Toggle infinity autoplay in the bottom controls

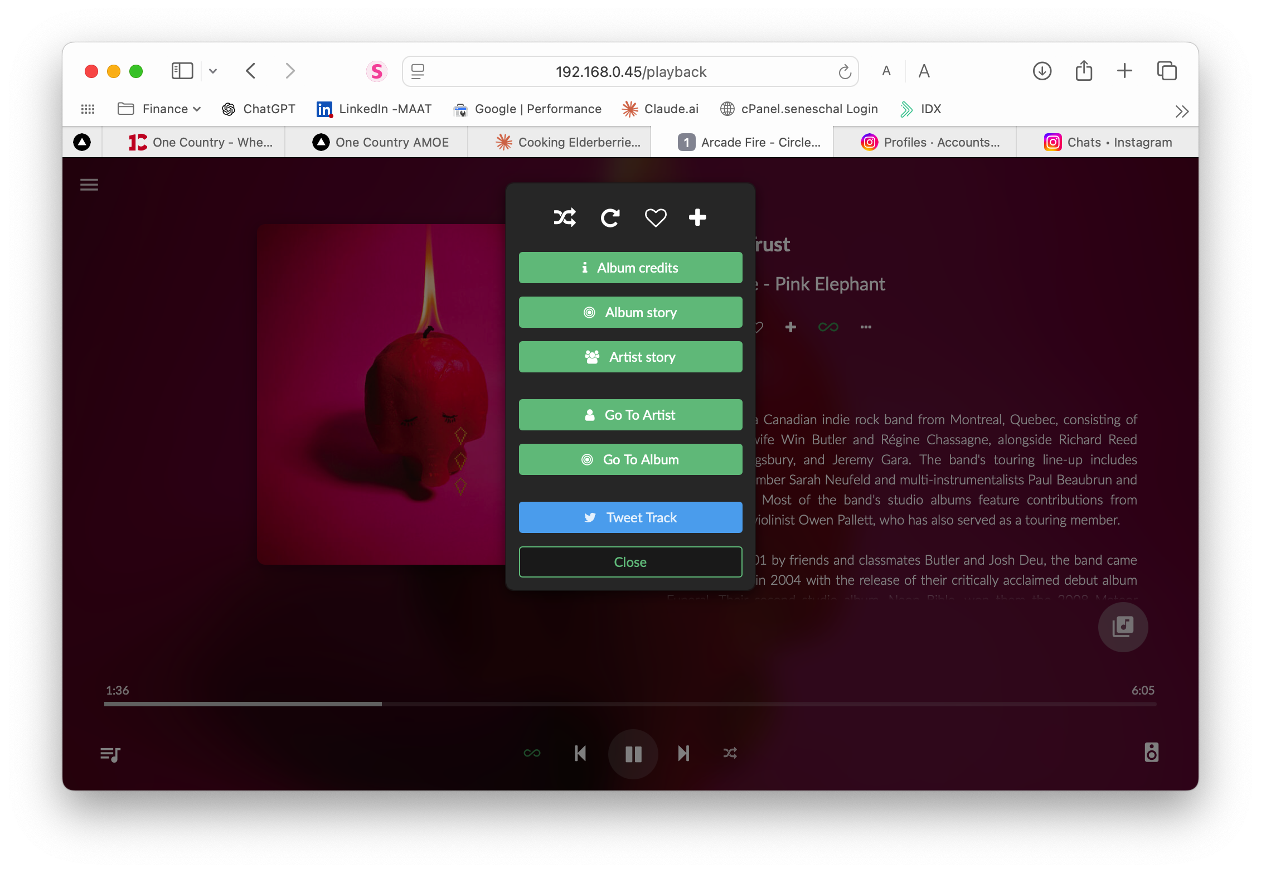click(x=532, y=754)
